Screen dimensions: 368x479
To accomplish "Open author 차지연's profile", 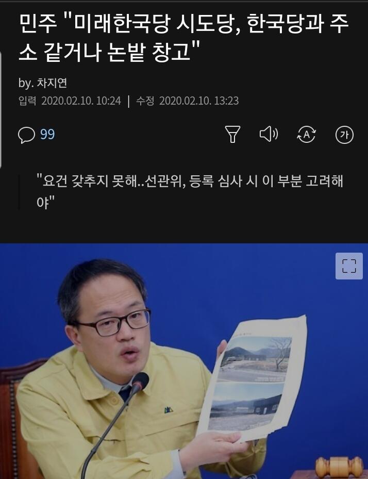I will point(52,83).
